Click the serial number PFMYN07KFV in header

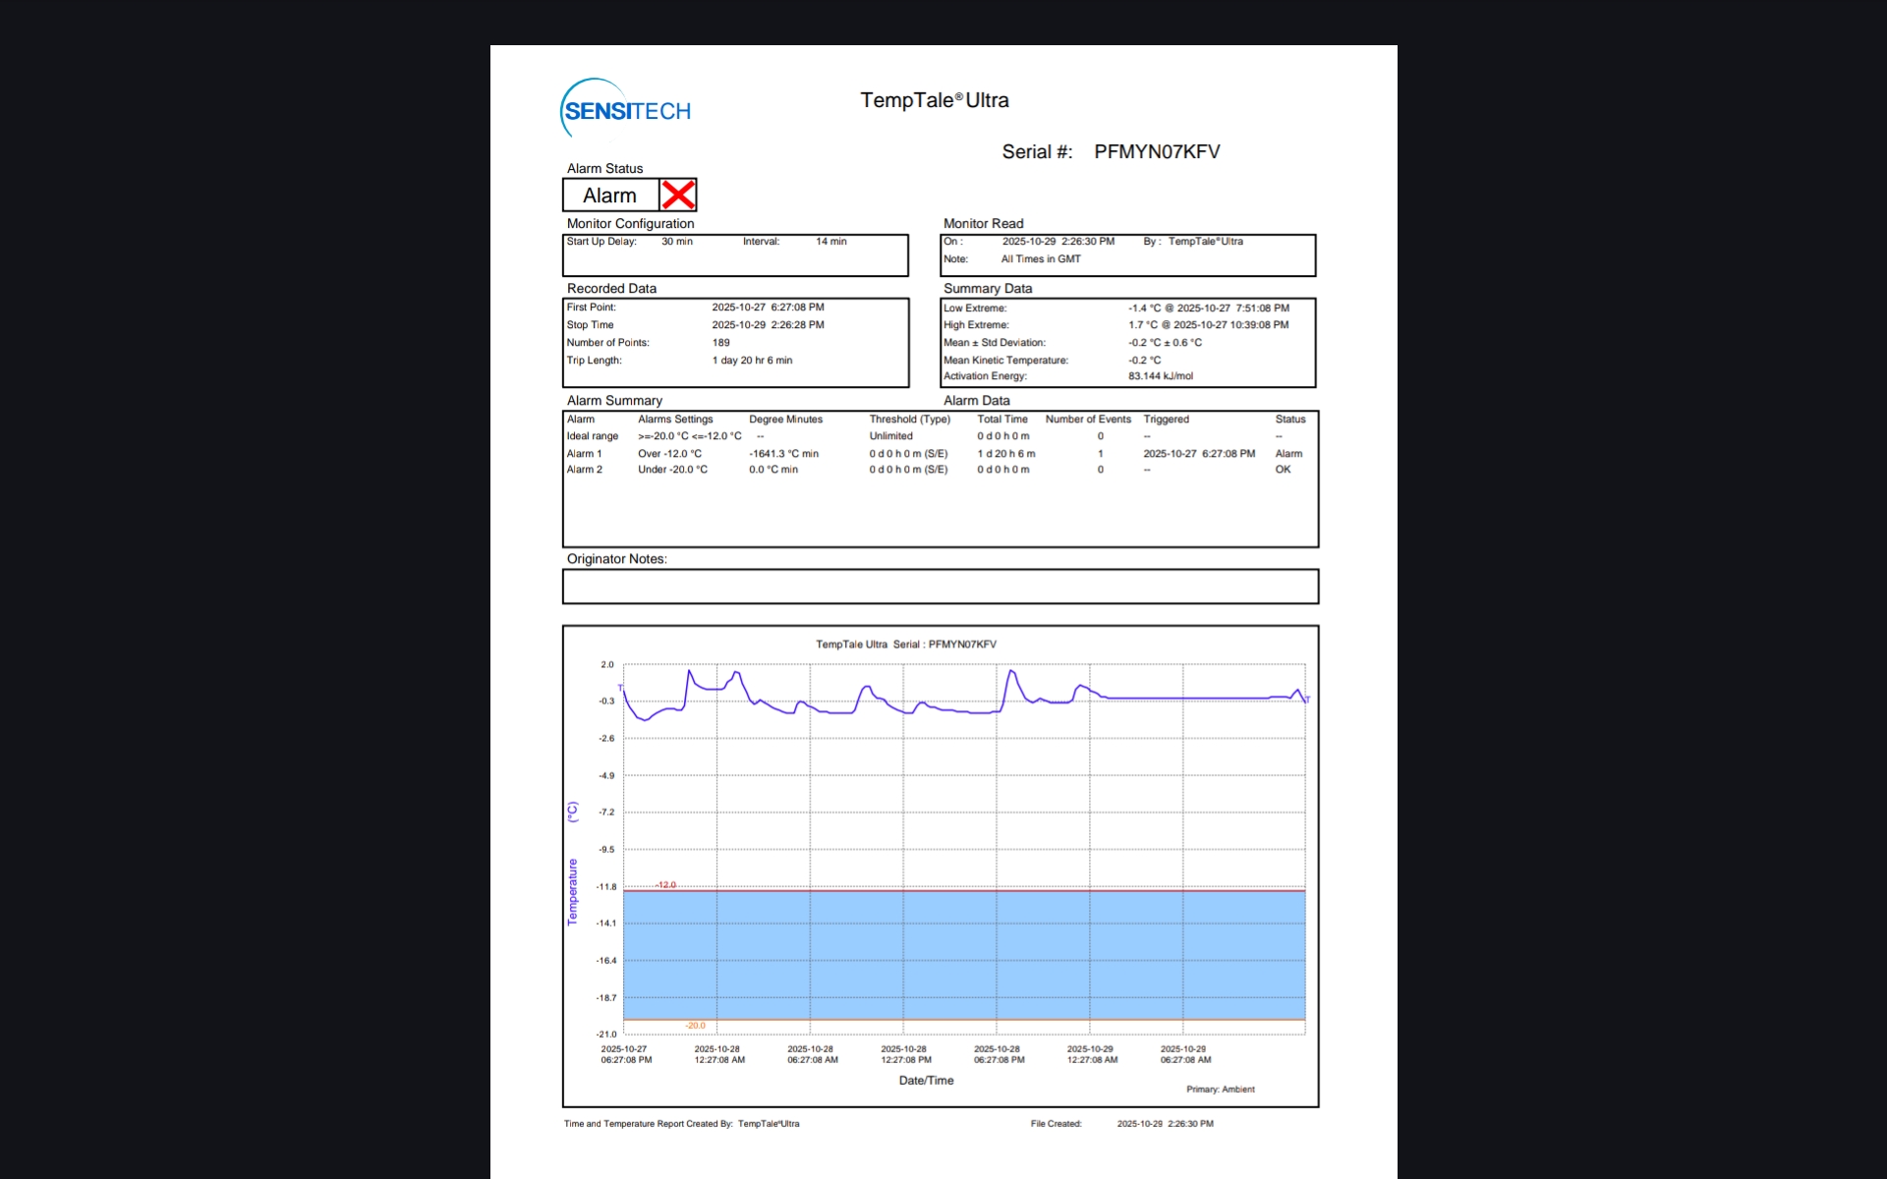[x=1157, y=151]
